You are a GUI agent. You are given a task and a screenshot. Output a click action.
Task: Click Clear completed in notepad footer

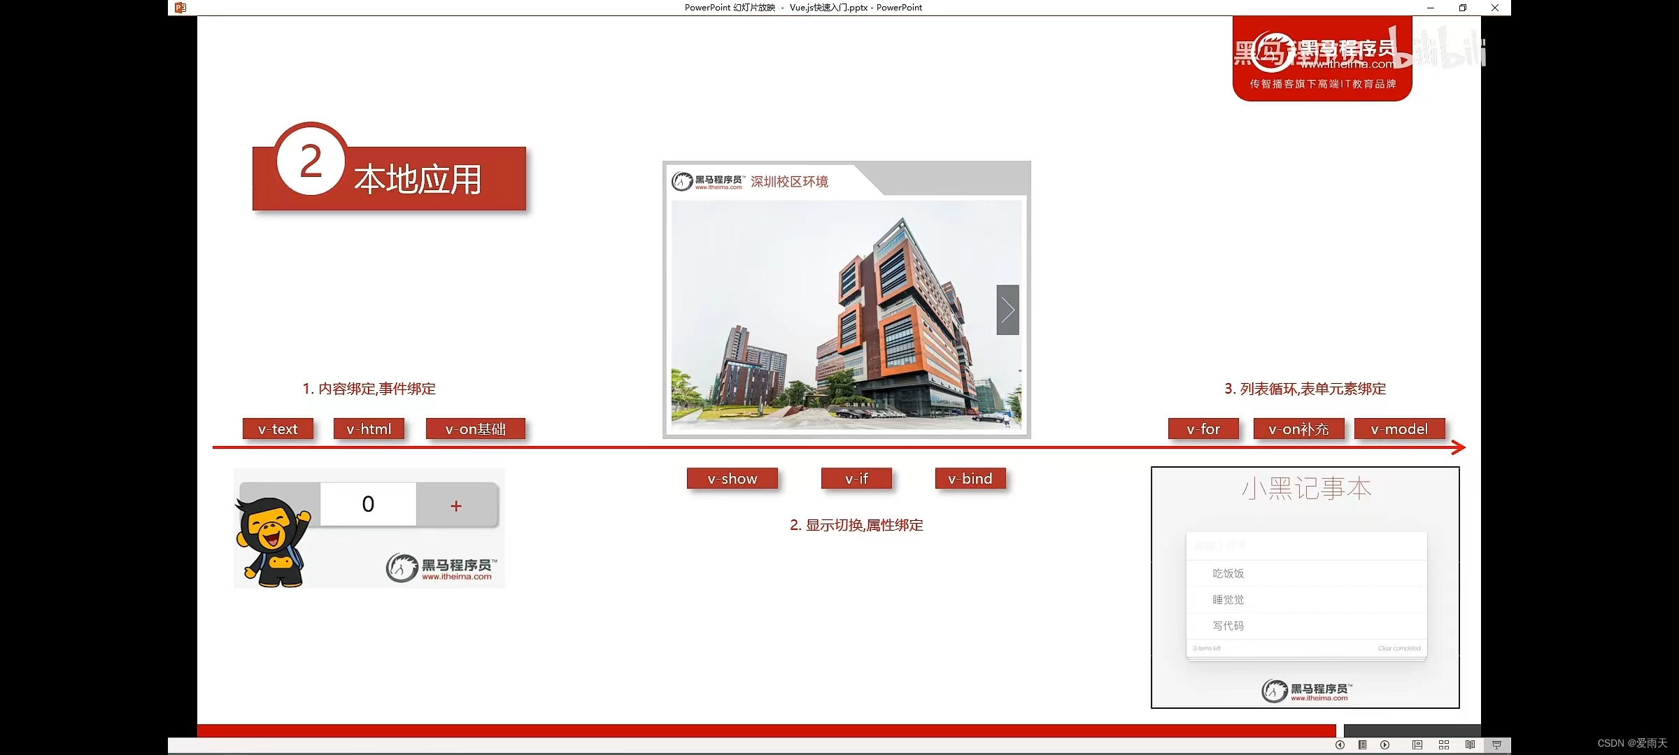(x=1399, y=649)
